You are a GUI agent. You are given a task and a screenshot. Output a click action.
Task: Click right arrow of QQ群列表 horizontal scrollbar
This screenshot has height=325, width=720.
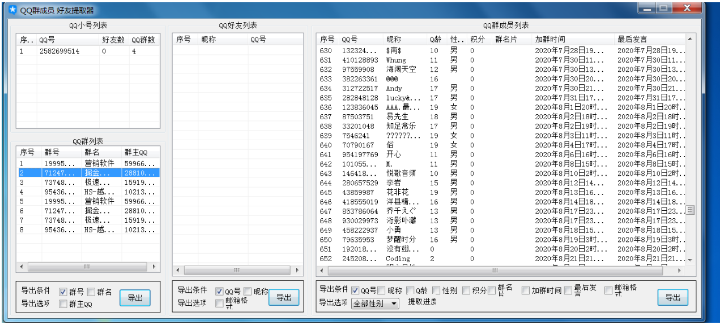[x=155, y=266]
